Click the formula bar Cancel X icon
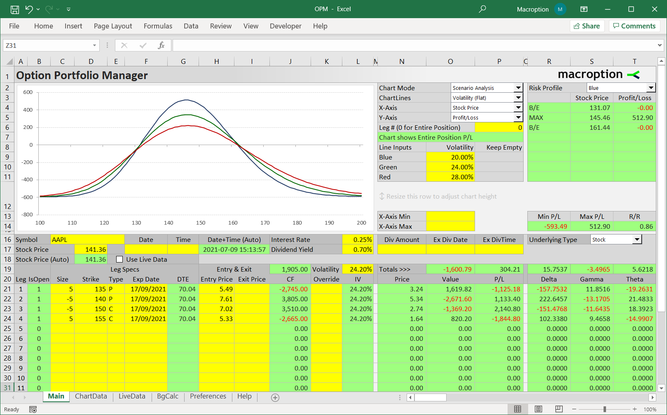This screenshot has width=667, height=415. point(124,45)
